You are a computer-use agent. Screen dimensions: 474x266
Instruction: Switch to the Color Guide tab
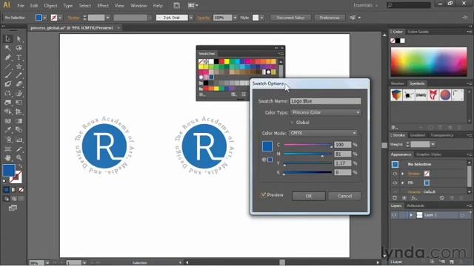point(418,32)
